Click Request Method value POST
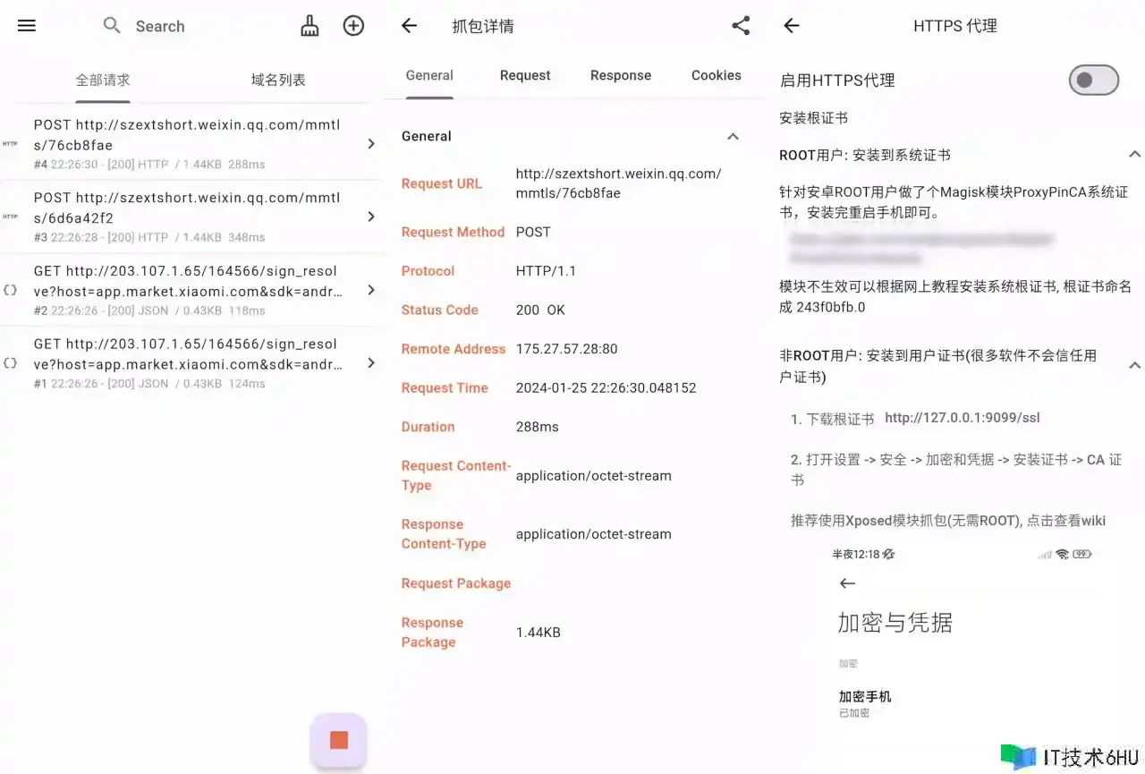This screenshot has height=774, width=1145. pos(533,232)
